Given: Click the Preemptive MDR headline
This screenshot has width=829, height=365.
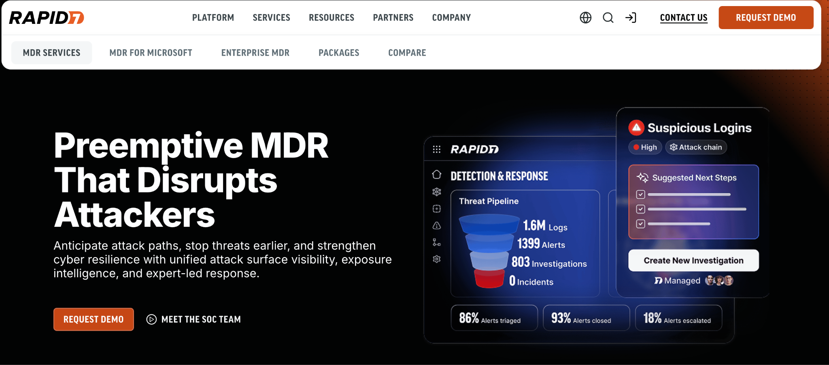Looking at the screenshot, I should coord(191,180).
